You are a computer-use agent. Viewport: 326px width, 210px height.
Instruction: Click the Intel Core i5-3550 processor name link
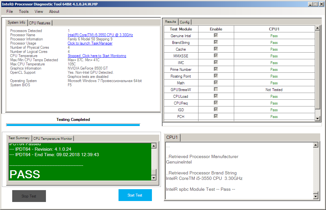point(100,35)
